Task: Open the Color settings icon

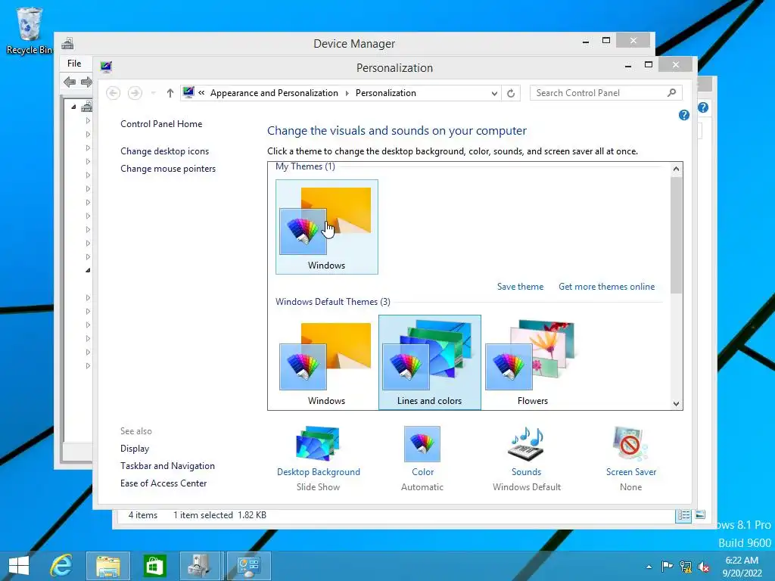Action: pyautogui.click(x=422, y=443)
